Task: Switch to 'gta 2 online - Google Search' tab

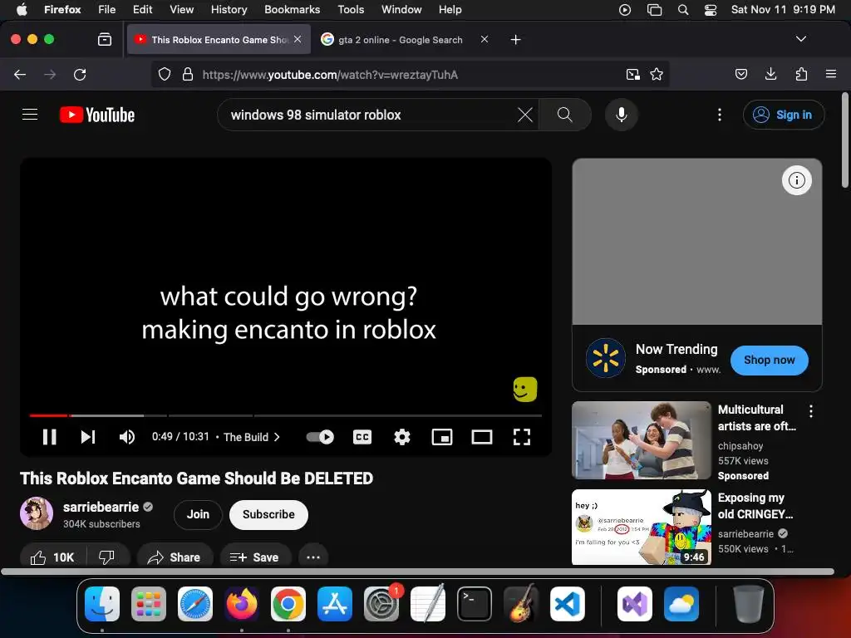Action: coord(401,39)
